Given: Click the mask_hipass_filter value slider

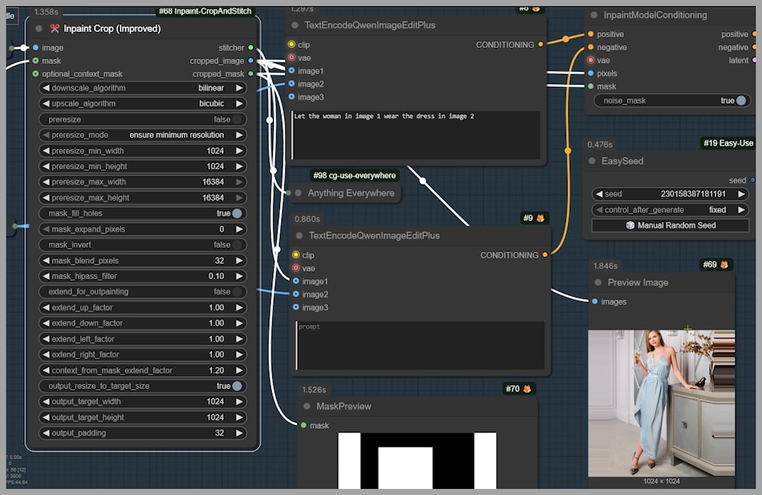Looking at the screenshot, I should point(143,276).
